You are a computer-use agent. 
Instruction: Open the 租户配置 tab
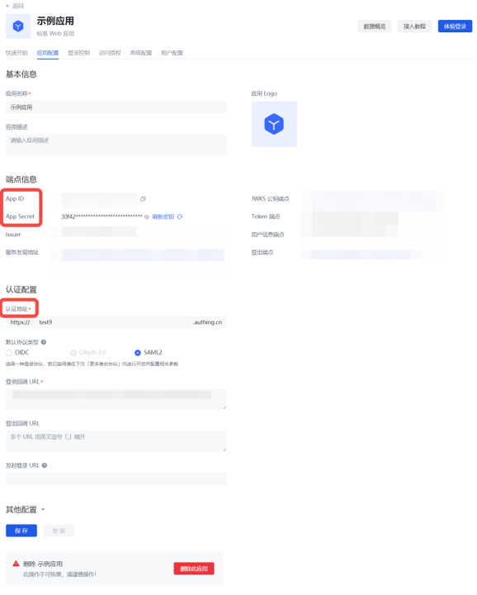pyautogui.click(x=172, y=53)
